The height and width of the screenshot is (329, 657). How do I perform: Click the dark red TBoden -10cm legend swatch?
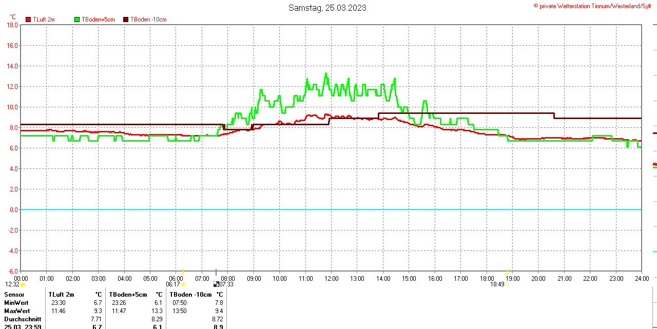coord(126,20)
